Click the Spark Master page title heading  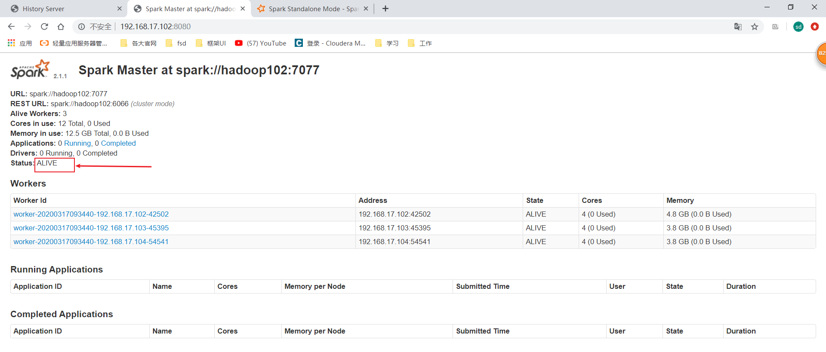pos(199,70)
